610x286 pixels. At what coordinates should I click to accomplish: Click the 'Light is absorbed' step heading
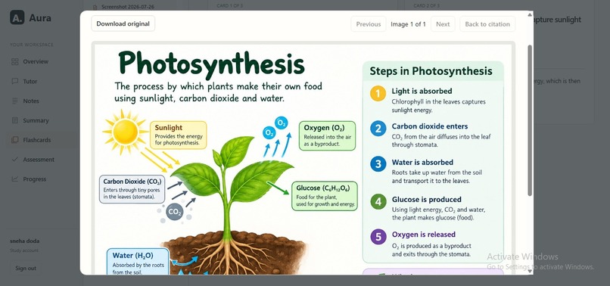[x=422, y=91]
